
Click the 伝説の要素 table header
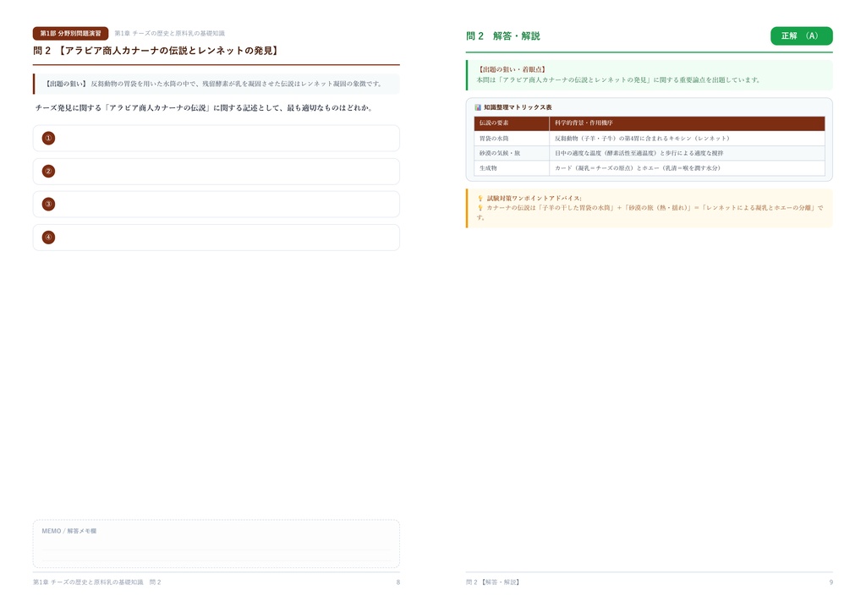512,123
